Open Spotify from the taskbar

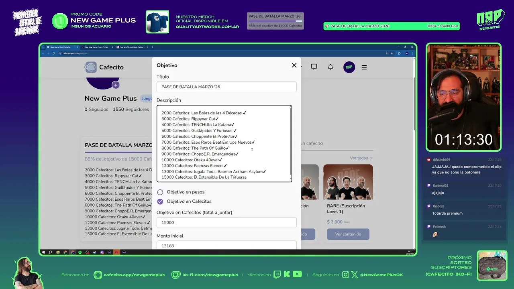pos(80,252)
